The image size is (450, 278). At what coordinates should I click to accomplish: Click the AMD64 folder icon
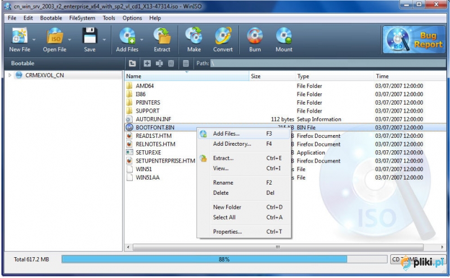click(x=129, y=86)
